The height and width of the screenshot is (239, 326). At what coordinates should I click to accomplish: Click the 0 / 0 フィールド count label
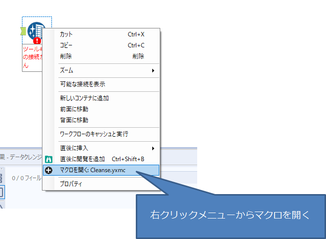26,177
